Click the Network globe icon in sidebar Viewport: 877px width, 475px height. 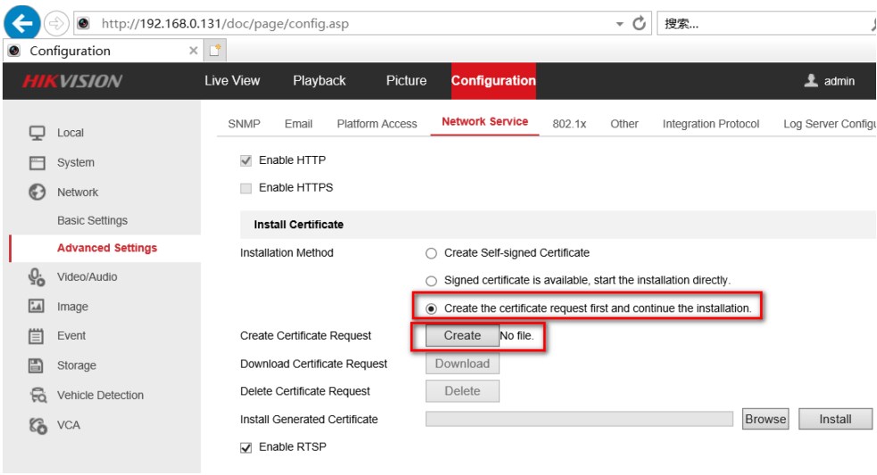tap(37, 192)
